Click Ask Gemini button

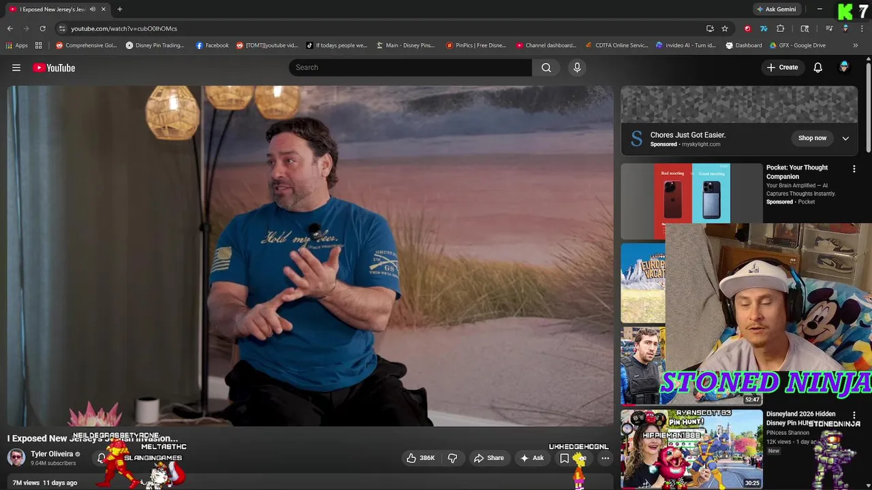(x=777, y=10)
